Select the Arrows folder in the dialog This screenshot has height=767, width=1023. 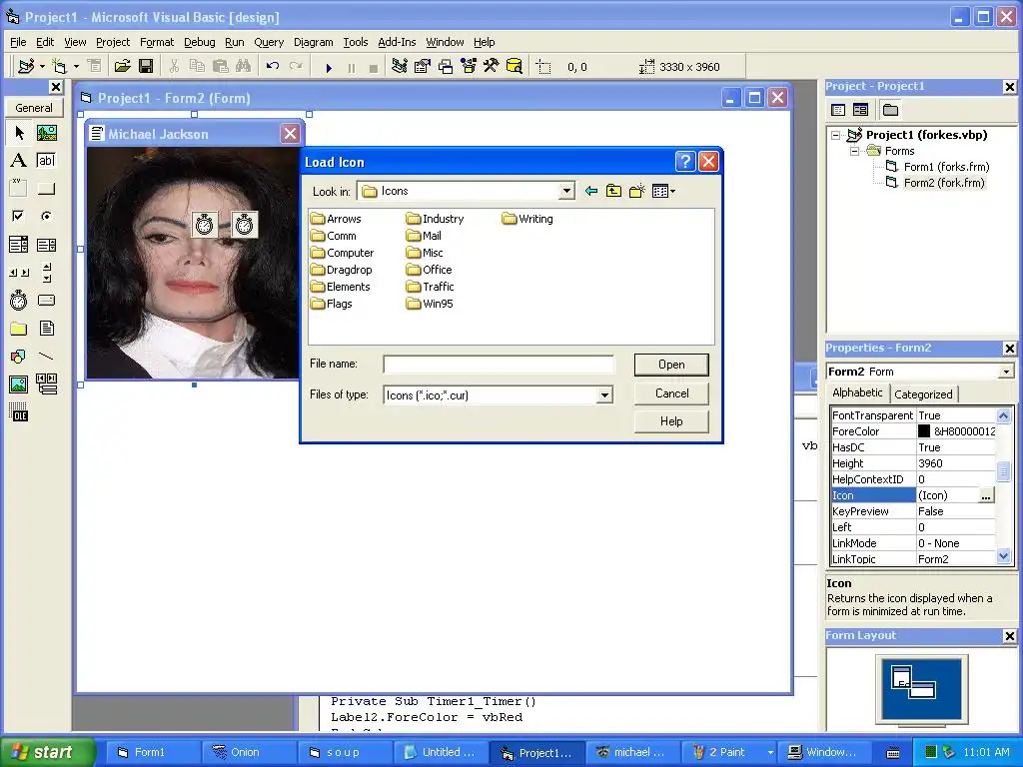[336, 219]
